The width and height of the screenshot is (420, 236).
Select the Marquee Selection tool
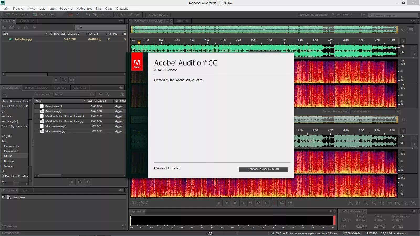coord(116,15)
